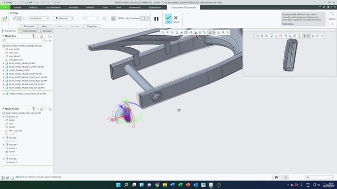Click the colored 3D dragger on the component

pos(126,114)
